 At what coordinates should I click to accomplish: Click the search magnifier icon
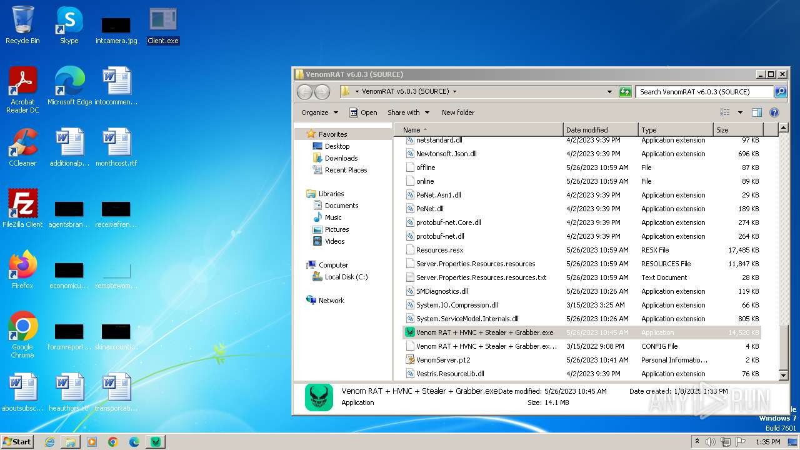(781, 92)
